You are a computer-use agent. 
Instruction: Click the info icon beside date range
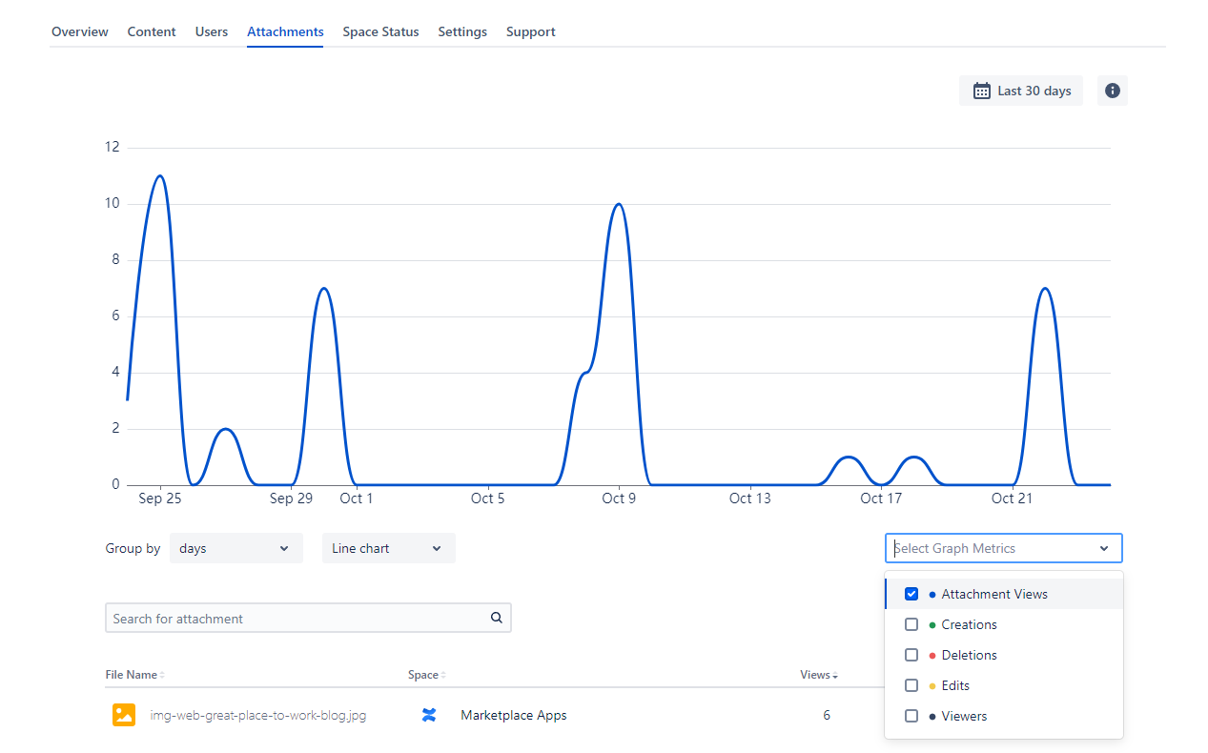[1112, 91]
